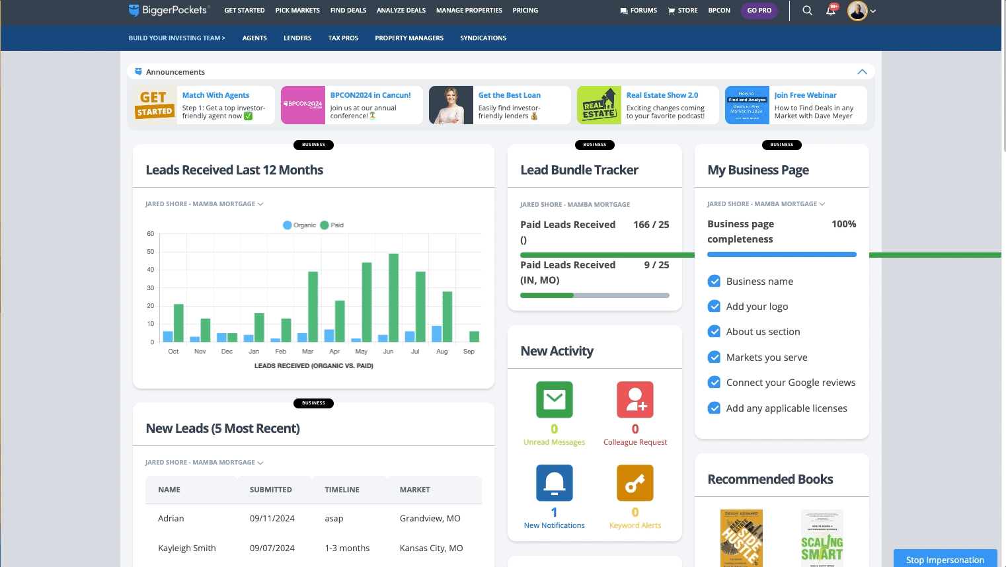Expand business selector in Leads Received chart
The height and width of the screenshot is (567, 1006).
point(204,204)
